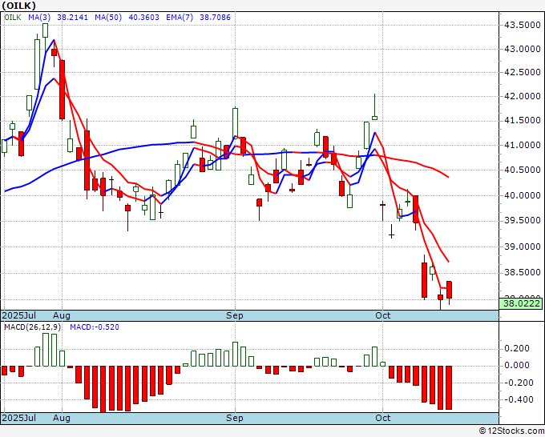Click the 39.0000 price axis label
The width and height of the screenshot is (545, 437).
(523, 247)
